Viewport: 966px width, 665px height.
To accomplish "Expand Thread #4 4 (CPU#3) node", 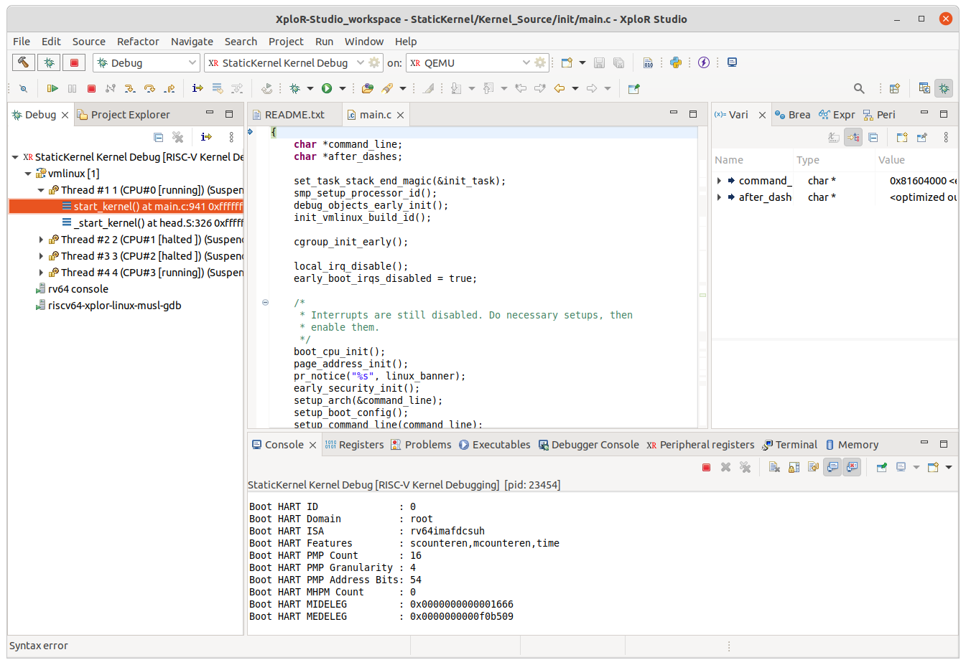I will coord(41,273).
